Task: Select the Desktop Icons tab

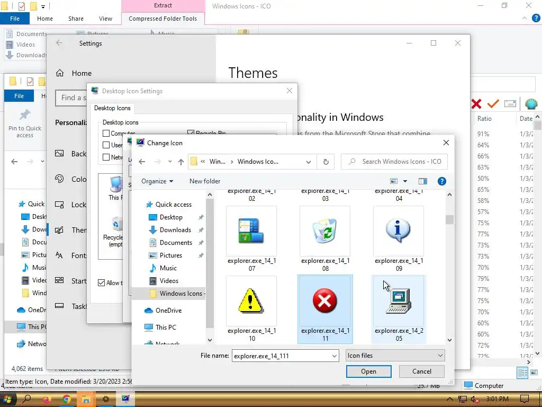Action: point(112,108)
